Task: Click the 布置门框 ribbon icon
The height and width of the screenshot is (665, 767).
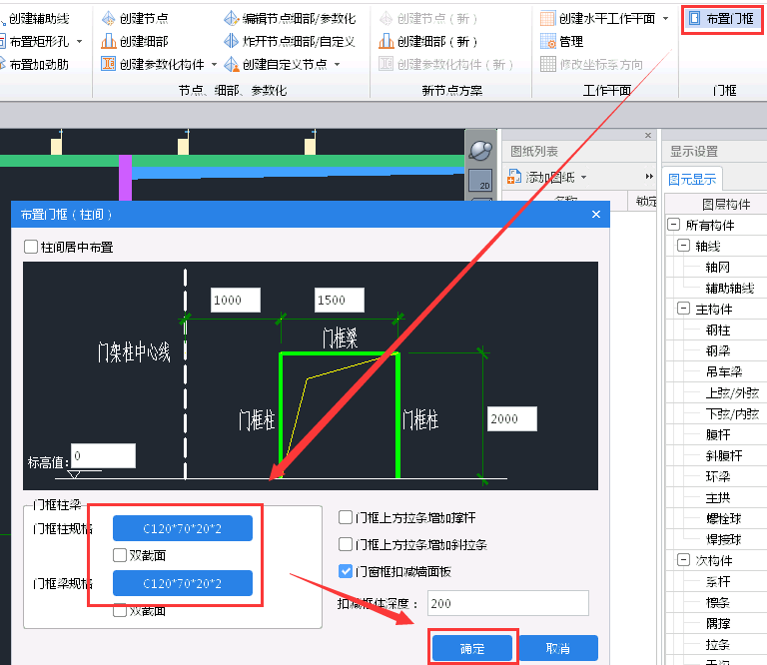Action: click(695, 19)
